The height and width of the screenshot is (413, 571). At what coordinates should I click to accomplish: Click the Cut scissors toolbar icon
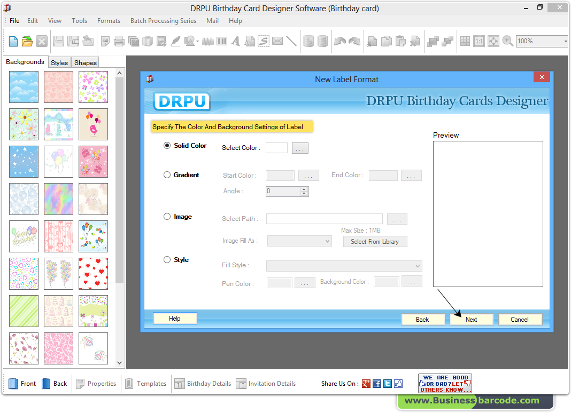[x=372, y=41]
